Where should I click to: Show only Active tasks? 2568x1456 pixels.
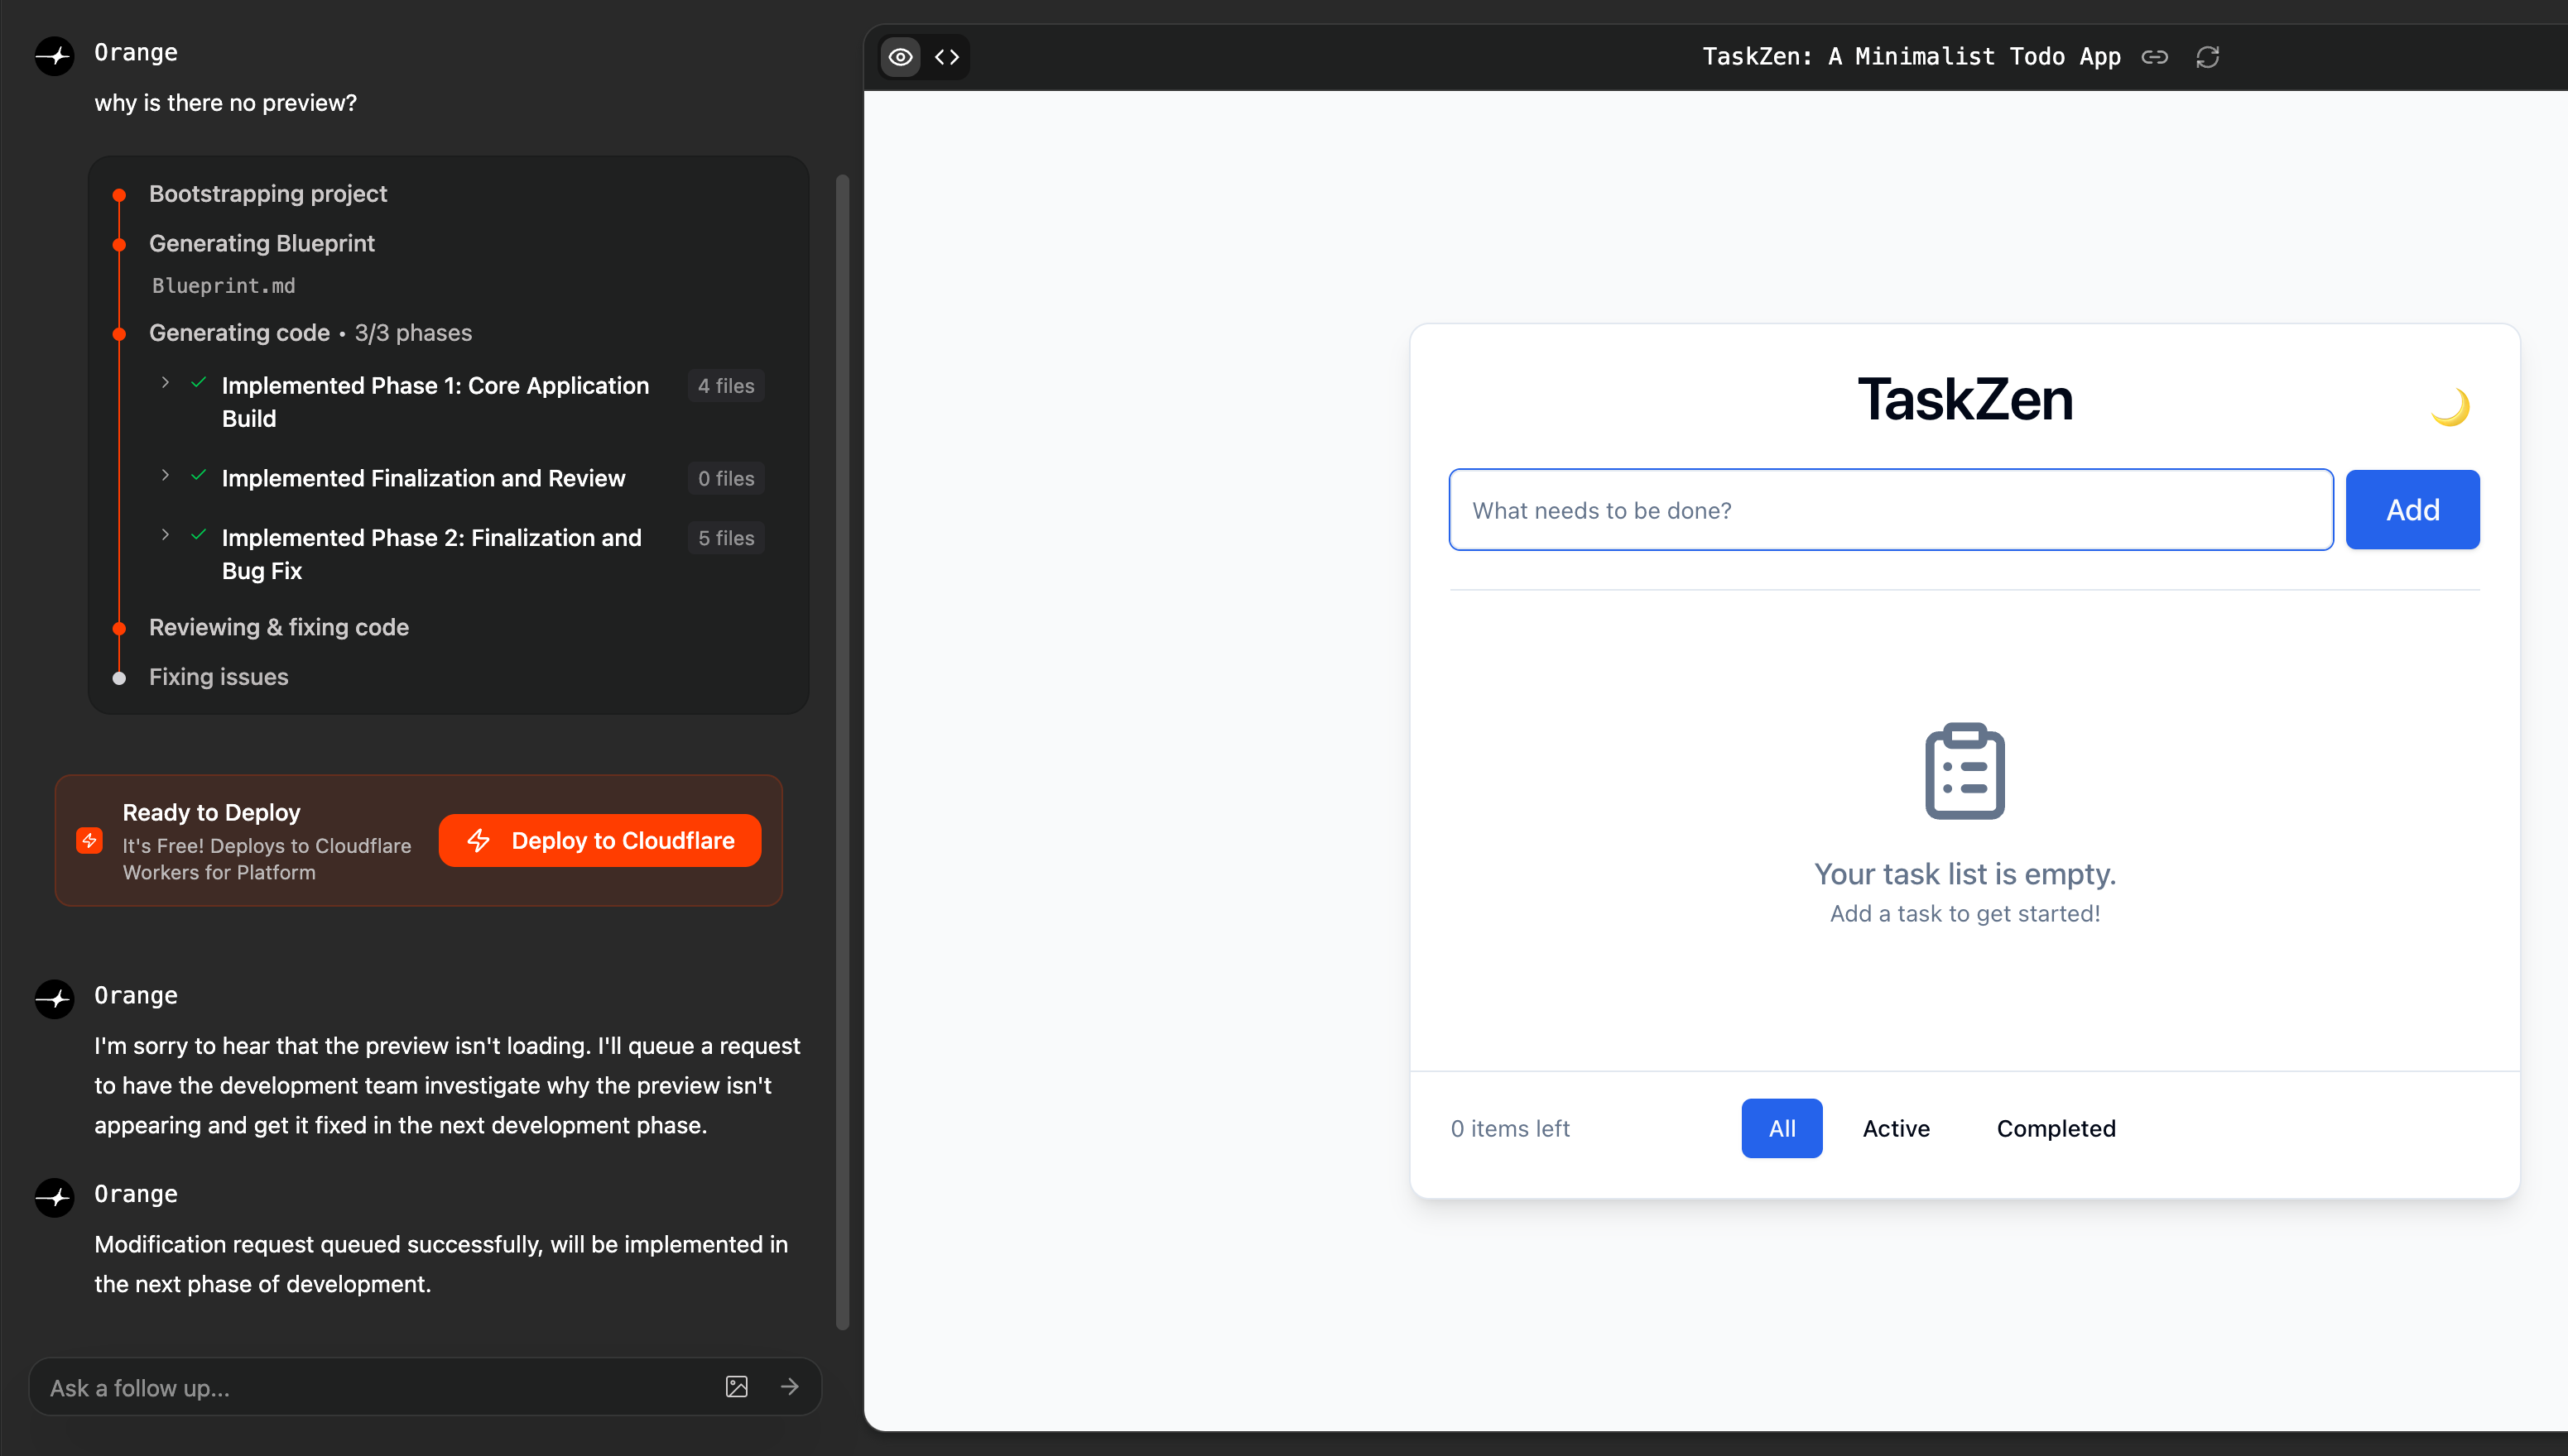click(1895, 1128)
